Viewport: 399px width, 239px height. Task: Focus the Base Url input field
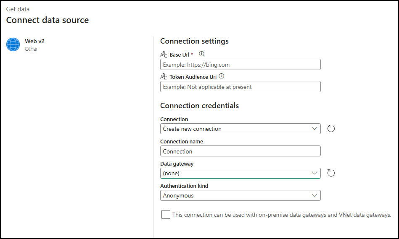pos(240,65)
